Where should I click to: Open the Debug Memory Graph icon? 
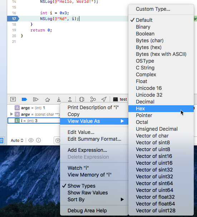[93, 99]
